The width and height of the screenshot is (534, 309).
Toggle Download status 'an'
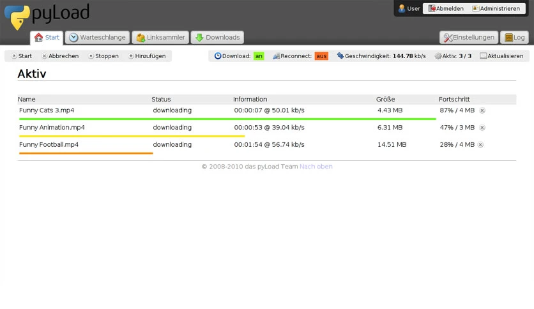pos(259,56)
